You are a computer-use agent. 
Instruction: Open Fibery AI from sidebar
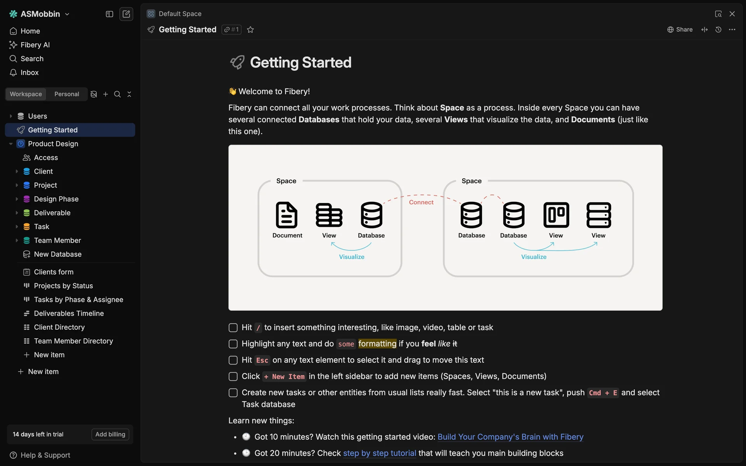click(35, 45)
